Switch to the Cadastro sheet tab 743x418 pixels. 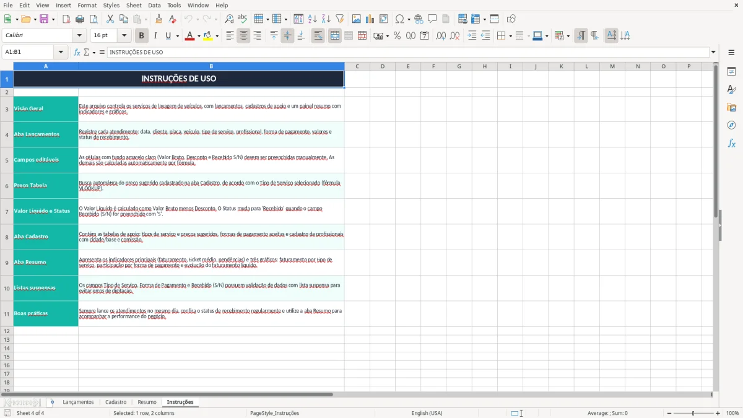(x=116, y=402)
